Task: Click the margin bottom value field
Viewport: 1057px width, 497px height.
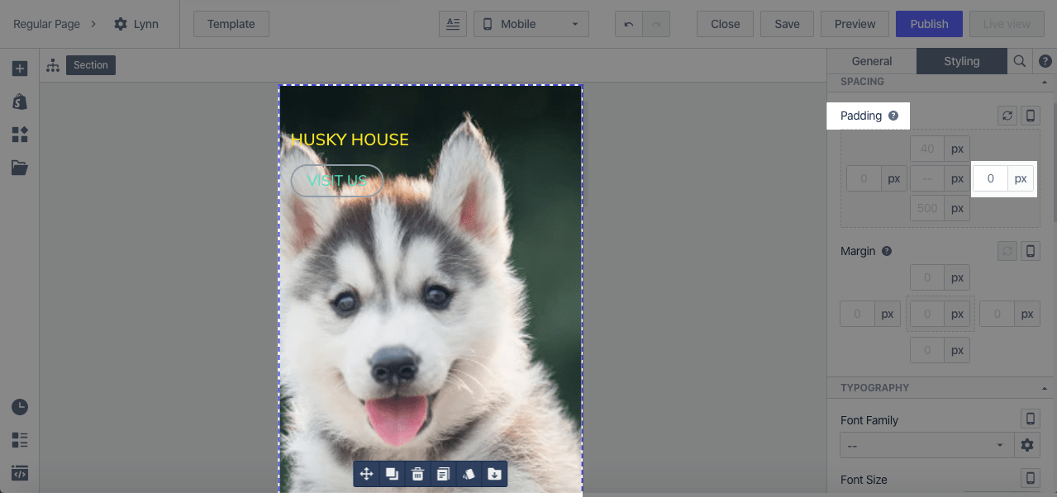Action: [x=927, y=350]
